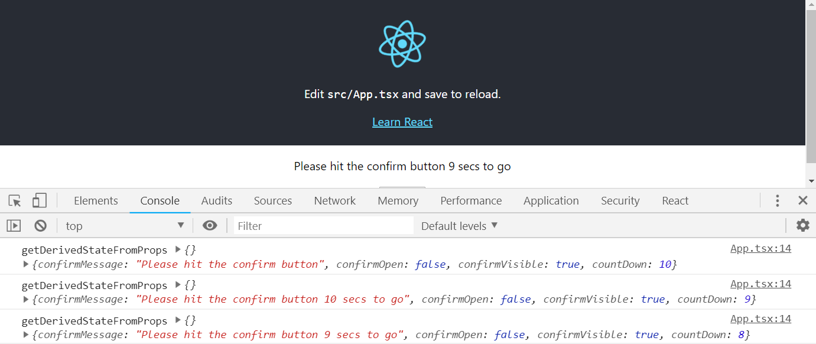Open App.tsx:14 link of second log
Viewport: 816px width, 344px height.
760,284
